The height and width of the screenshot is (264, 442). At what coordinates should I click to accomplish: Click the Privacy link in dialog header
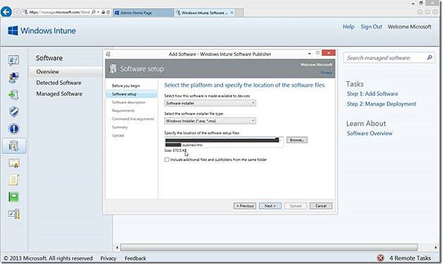[x=326, y=72]
